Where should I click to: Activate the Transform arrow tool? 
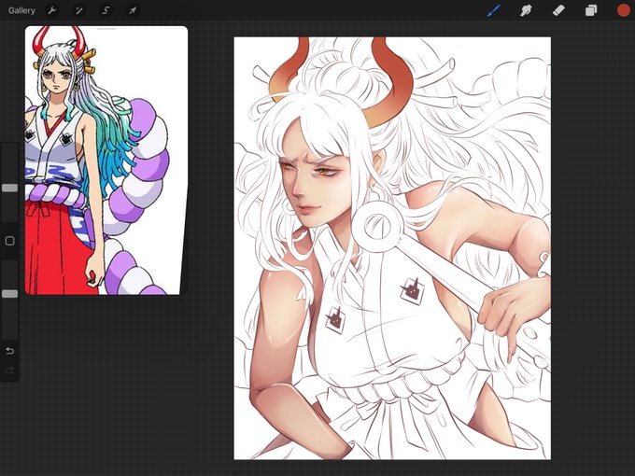click(x=133, y=10)
